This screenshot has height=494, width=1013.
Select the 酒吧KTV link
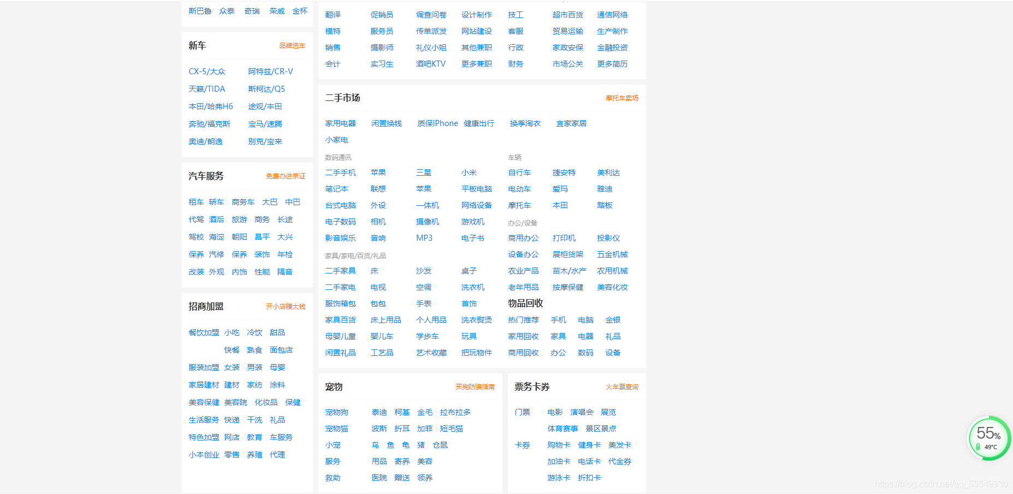click(x=431, y=64)
